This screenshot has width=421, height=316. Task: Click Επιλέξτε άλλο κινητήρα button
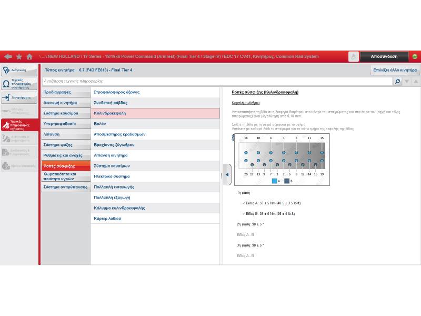pyautogui.click(x=395, y=70)
